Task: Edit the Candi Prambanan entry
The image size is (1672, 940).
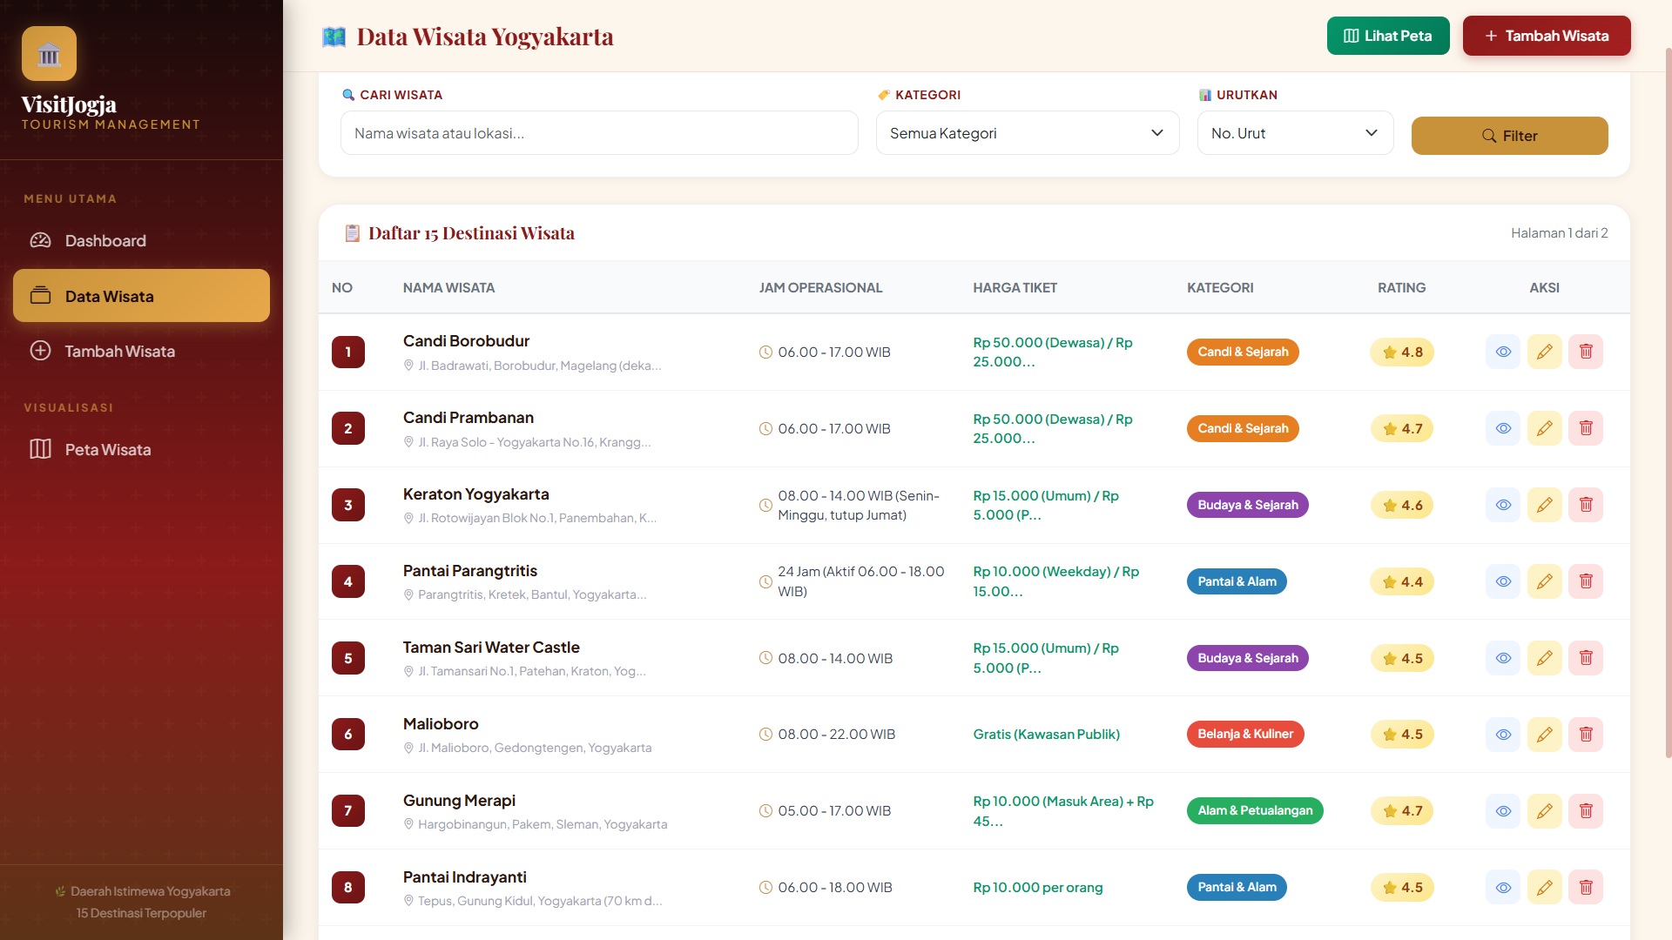Action: (x=1545, y=428)
